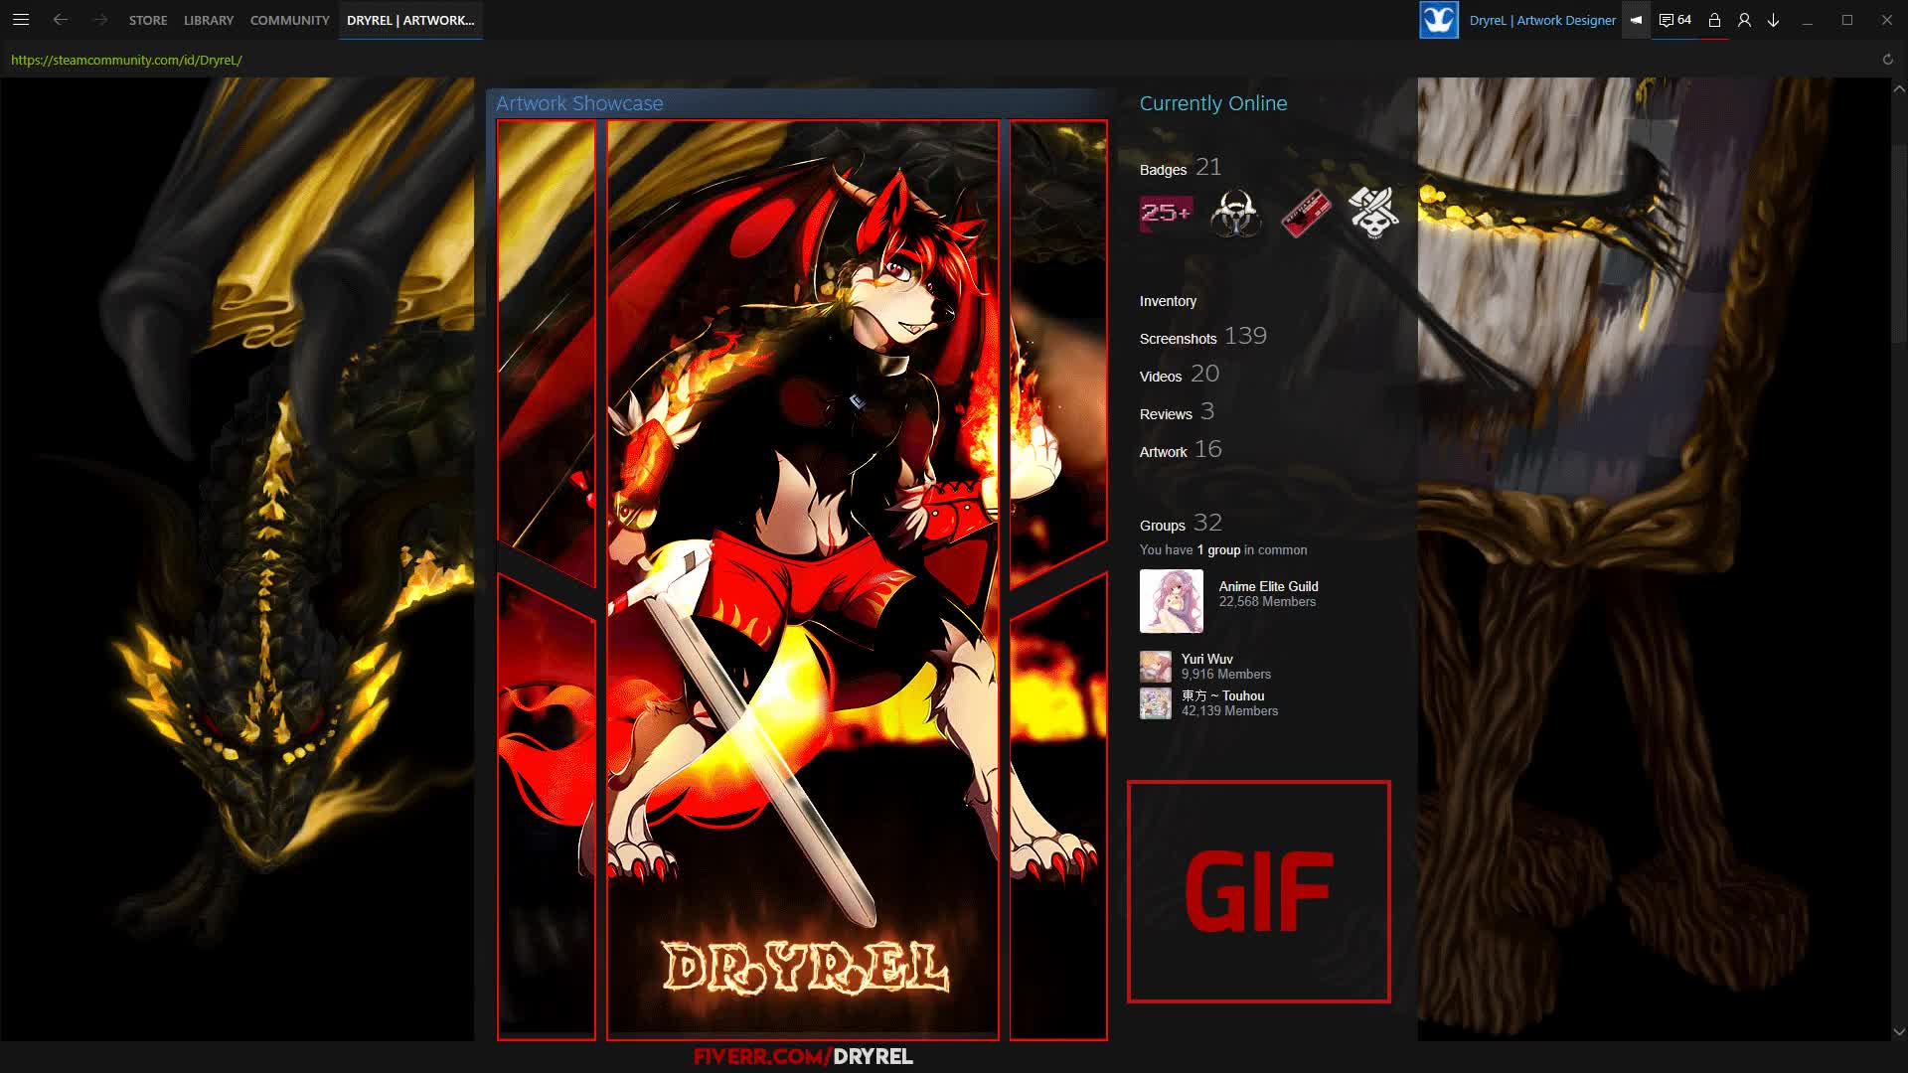
Task: Open the STORE tab in Steam
Action: pos(147,20)
